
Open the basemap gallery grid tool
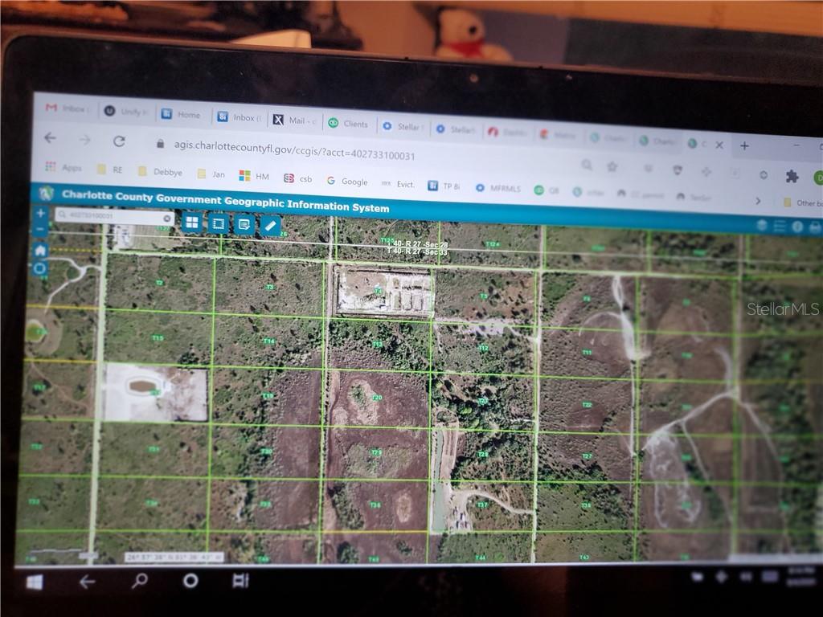192,223
